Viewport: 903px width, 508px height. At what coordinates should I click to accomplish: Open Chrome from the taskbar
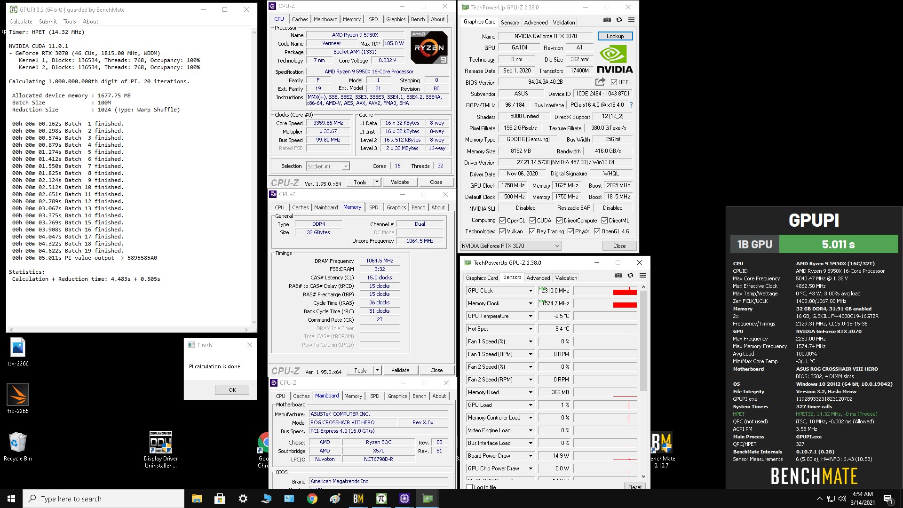click(312, 499)
